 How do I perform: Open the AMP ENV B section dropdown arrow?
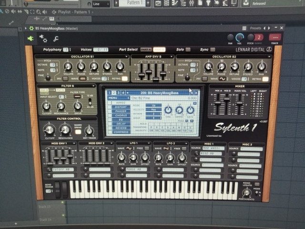tap(172, 57)
